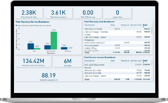Select the 'CABLE, STALL' row description
168x103 pixels.
click(x=91, y=48)
